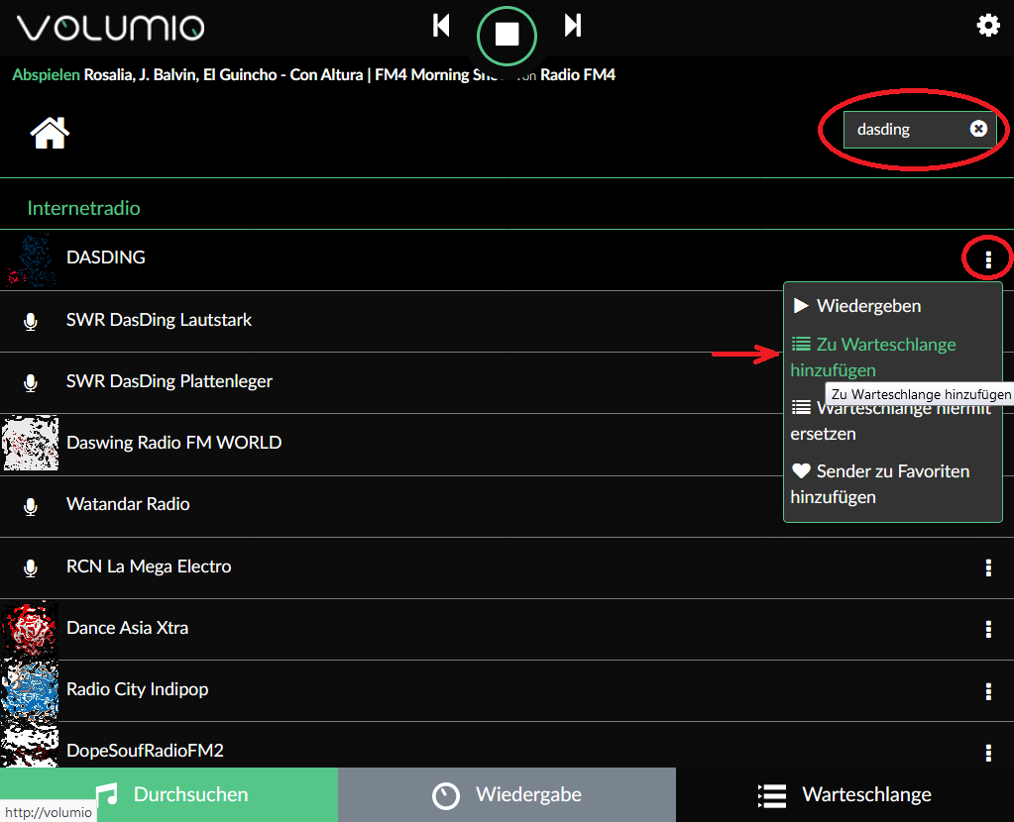Clear the dasding search text
This screenshot has height=822, width=1014.
(x=978, y=129)
